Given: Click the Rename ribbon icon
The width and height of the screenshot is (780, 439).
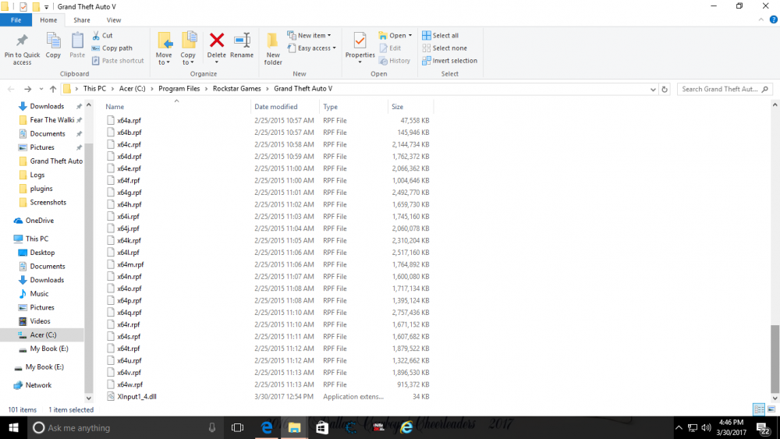Looking at the screenshot, I should [242, 40].
